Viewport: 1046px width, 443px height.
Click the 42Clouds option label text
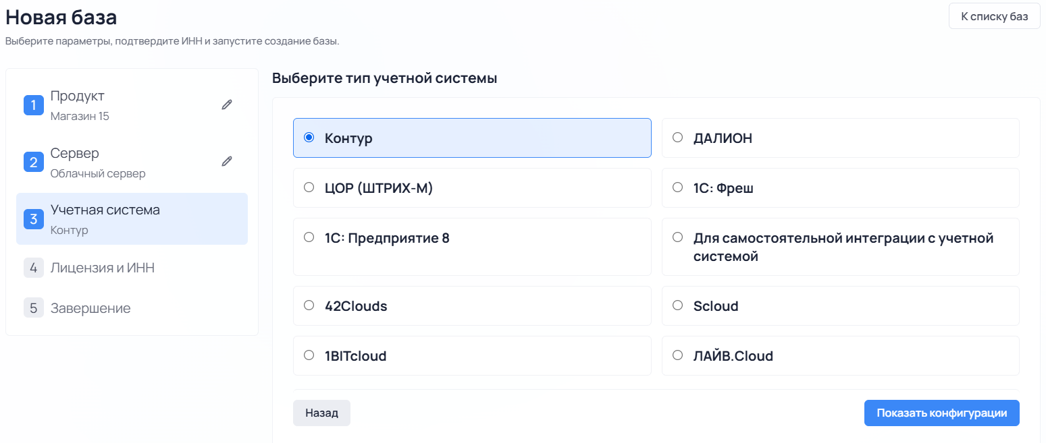(356, 306)
